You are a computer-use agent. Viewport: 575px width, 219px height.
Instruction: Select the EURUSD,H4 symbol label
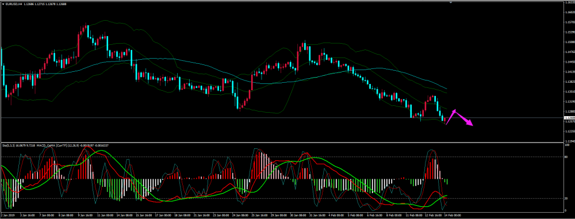14,3
